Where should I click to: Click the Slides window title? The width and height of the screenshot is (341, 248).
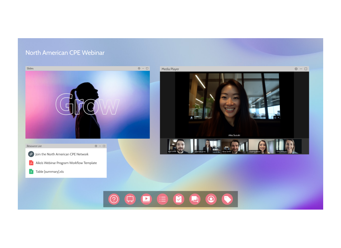(30, 68)
